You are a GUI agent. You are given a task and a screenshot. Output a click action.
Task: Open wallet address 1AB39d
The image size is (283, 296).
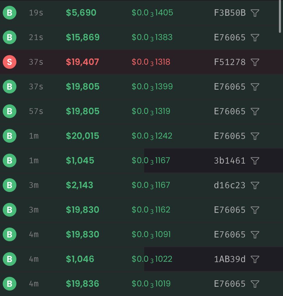(x=230, y=259)
